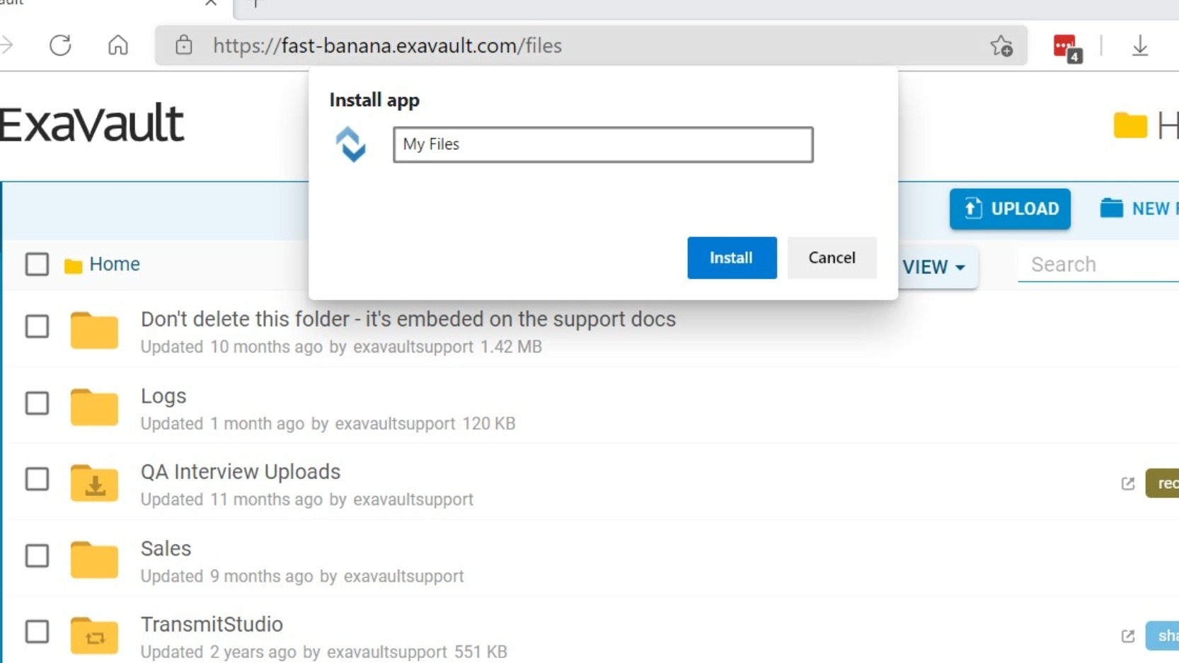Open browser downloads arrow icon

point(1140,46)
